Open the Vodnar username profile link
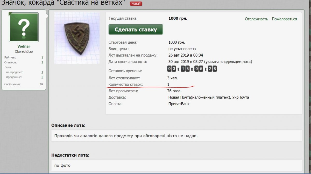 [24, 47]
